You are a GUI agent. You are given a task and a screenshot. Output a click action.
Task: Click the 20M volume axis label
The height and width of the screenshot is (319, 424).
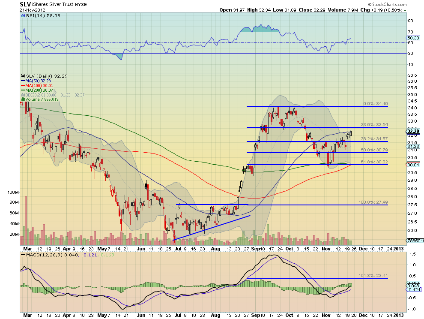[x=14, y=235]
